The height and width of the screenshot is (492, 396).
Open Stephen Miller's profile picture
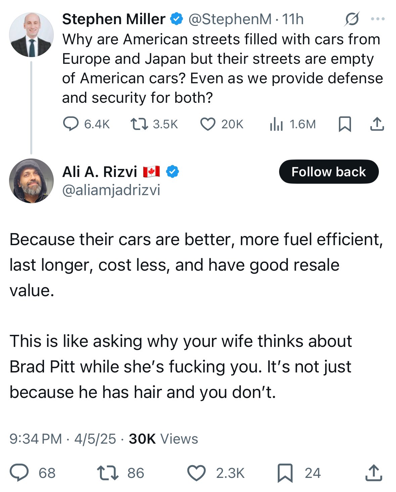click(31, 35)
